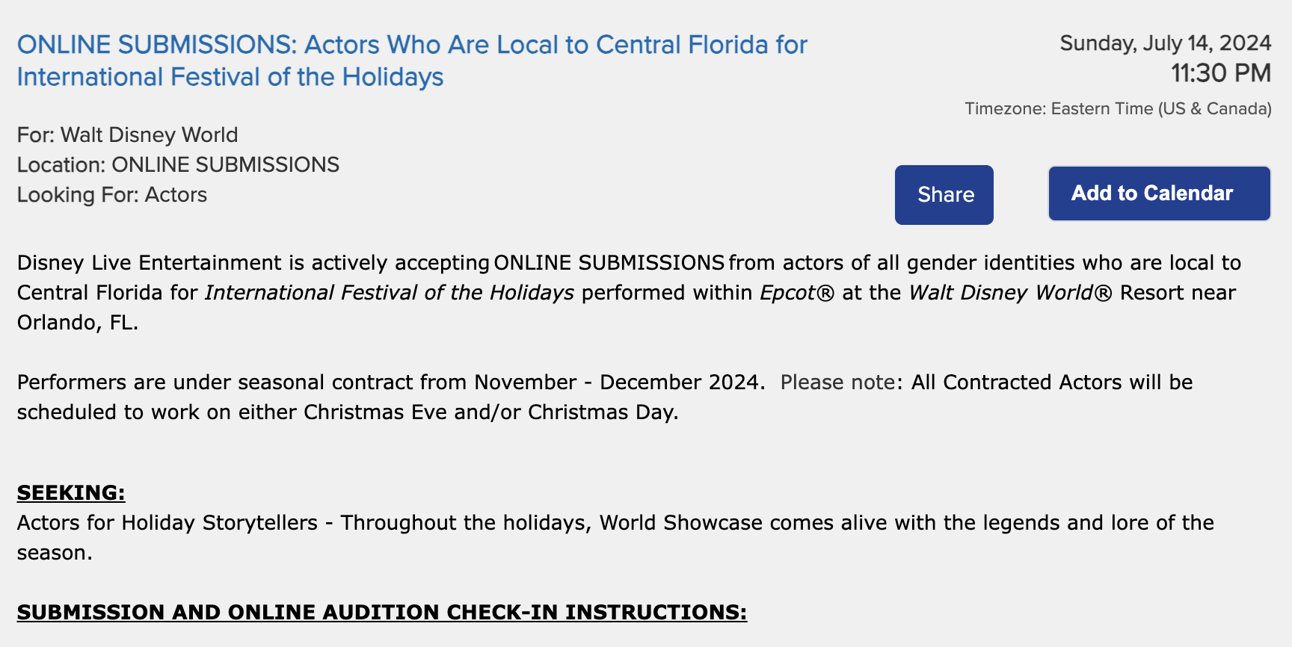Click italic "International Festival of the Holidays" in paragraph
This screenshot has width=1292, height=647.
pos(390,293)
